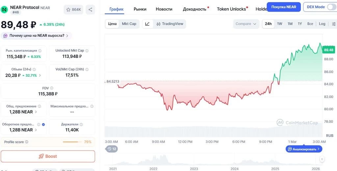Set chart range to 1Y
This screenshot has height=171, width=337.
coord(300,24)
